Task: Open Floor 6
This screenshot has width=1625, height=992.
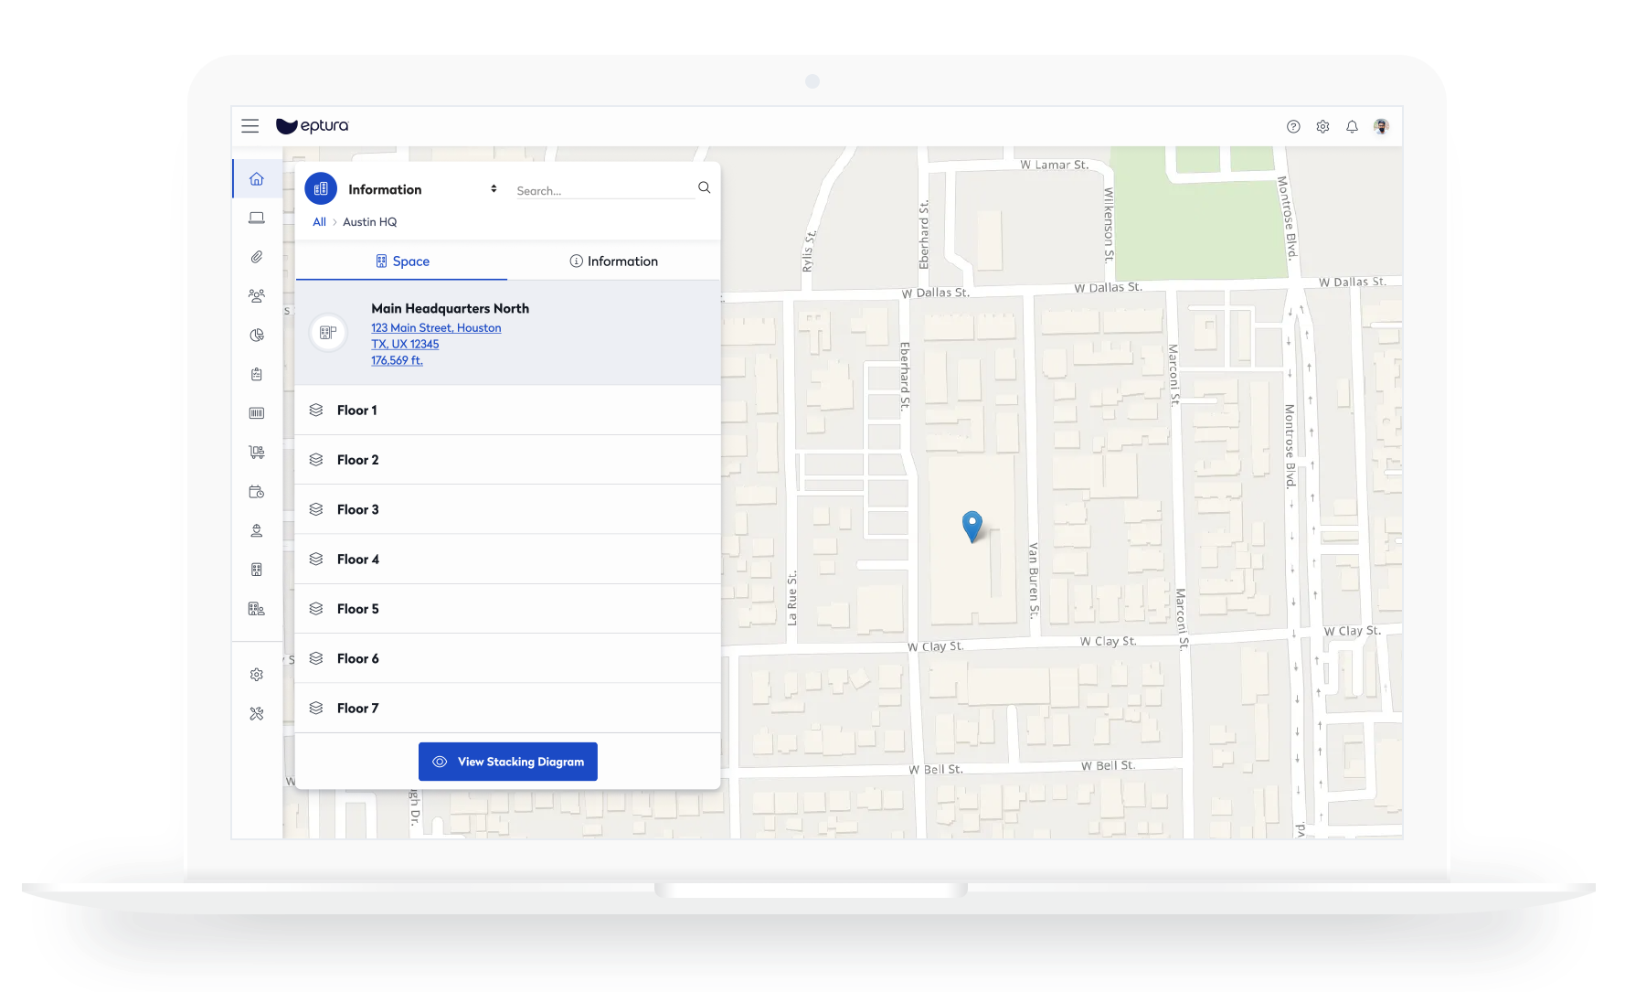Action: click(x=508, y=658)
